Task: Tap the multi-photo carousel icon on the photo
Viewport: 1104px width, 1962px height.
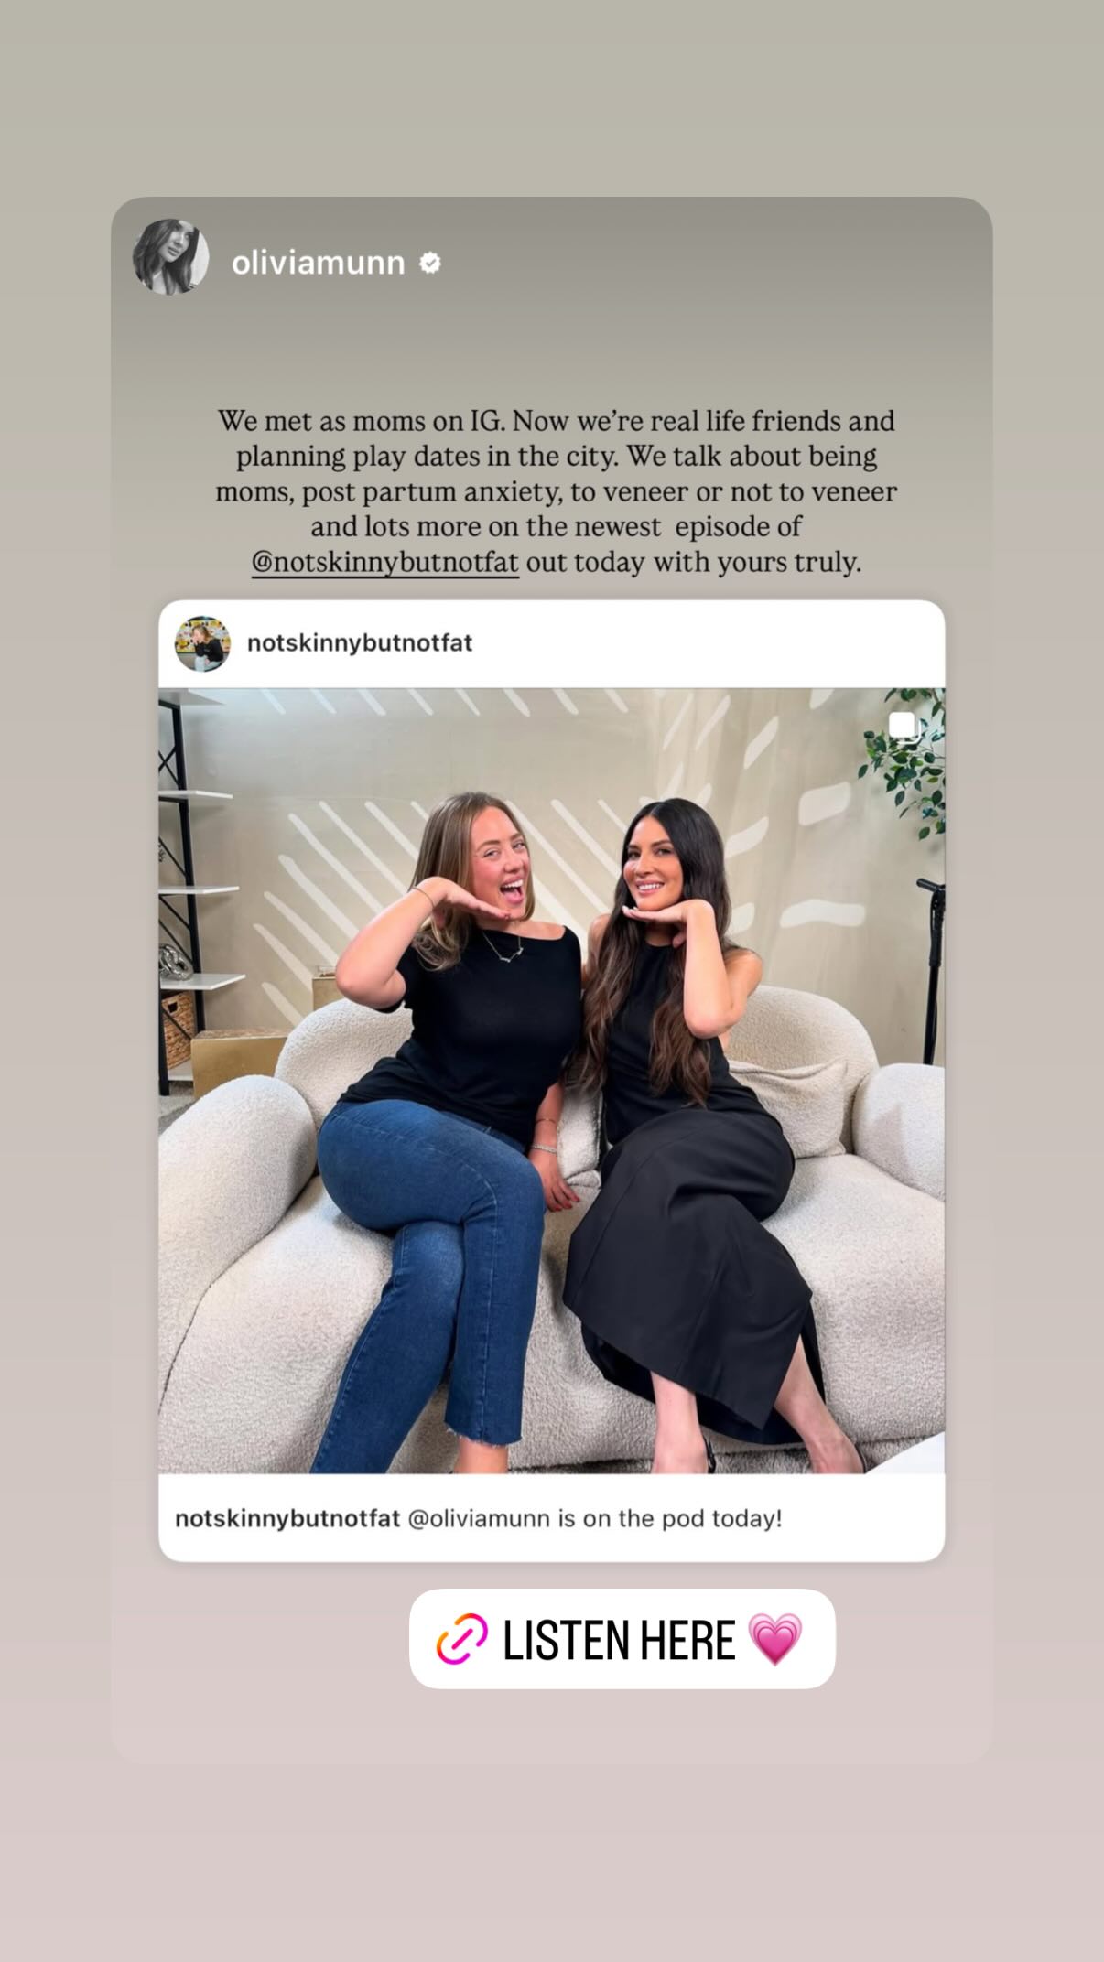Action: pos(902,726)
